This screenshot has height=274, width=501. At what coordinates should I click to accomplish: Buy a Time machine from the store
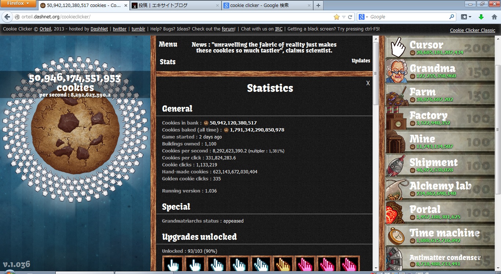(x=440, y=235)
